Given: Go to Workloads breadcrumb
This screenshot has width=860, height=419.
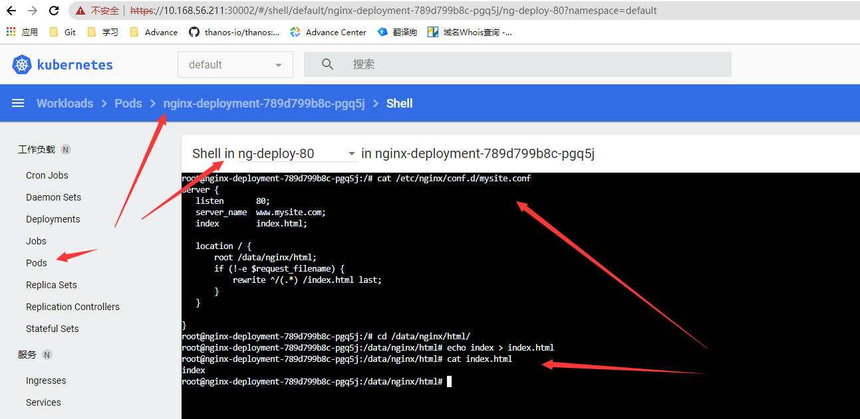Looking at the screenshot, I should [x=65, y=103].
